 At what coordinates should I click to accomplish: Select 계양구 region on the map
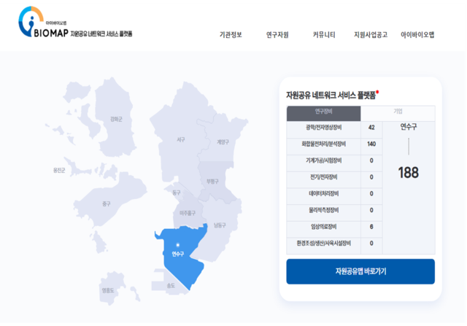223,142
